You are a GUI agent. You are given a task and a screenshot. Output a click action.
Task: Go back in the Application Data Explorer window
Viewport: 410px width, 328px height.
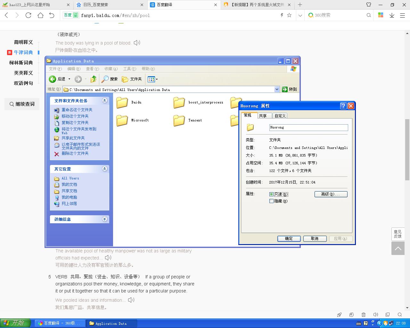tap(57, 79)
